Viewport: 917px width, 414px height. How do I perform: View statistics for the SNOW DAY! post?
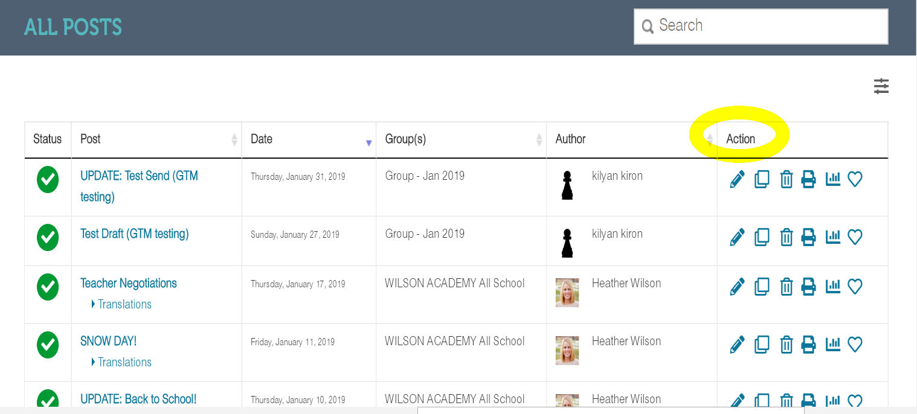(833, 344)
